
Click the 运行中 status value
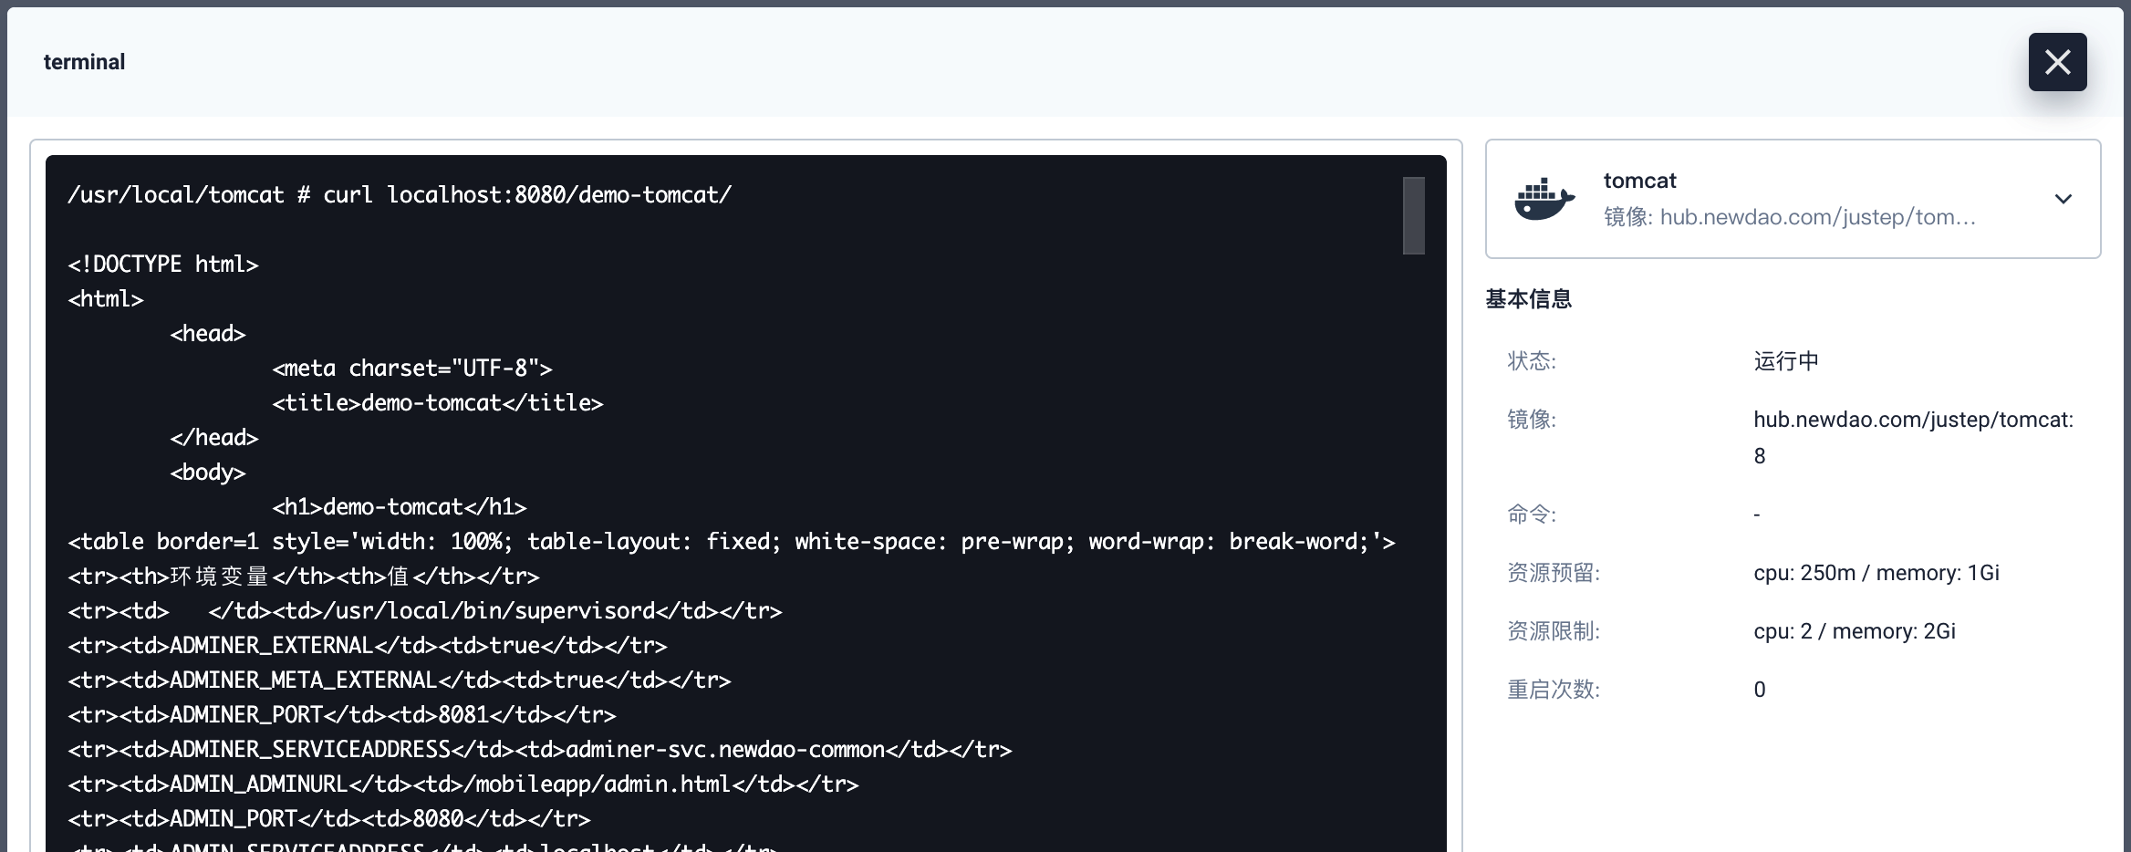[1786, 361]
